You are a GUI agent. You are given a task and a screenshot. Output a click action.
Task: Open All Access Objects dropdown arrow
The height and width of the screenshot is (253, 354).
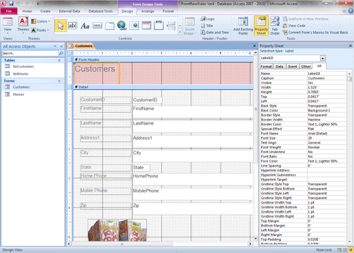point(55,46)
